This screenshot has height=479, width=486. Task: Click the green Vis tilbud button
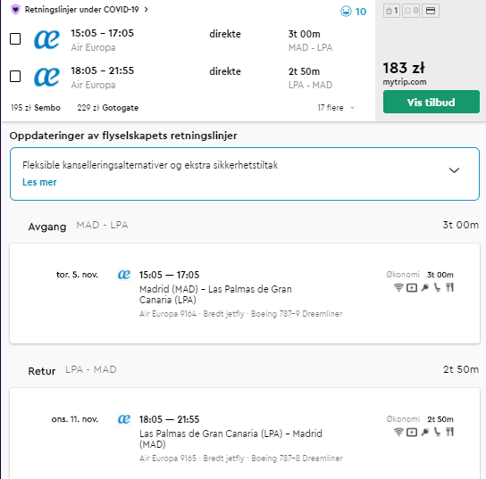click(432, 102)
